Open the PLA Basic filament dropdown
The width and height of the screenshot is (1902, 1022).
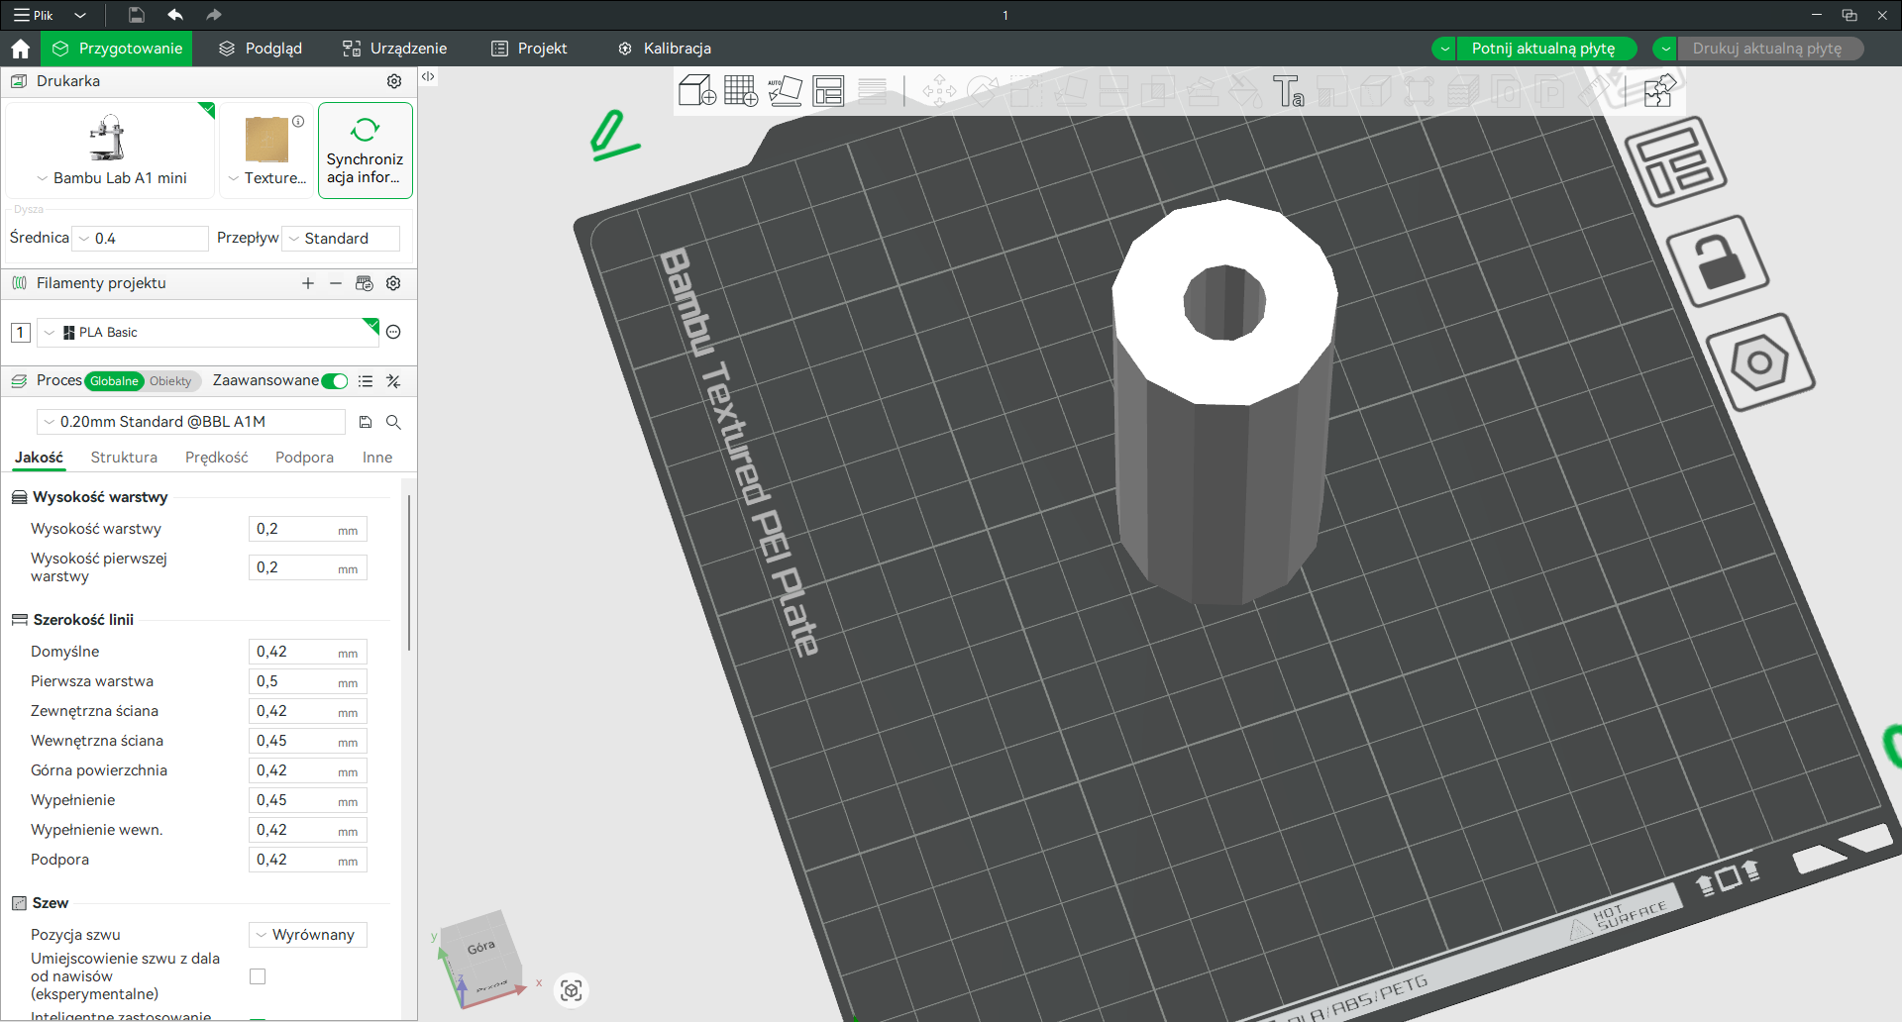pyautogui.click(x=208, y=333)
